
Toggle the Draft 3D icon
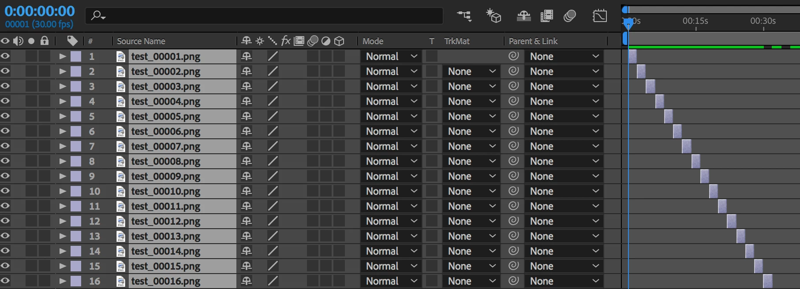[493, 16]
